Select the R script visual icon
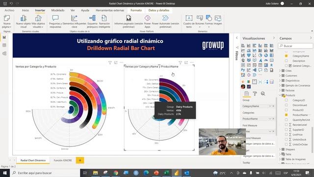This screenshot has width=314, height=177. pyautogui.click(x=271, y=65)
